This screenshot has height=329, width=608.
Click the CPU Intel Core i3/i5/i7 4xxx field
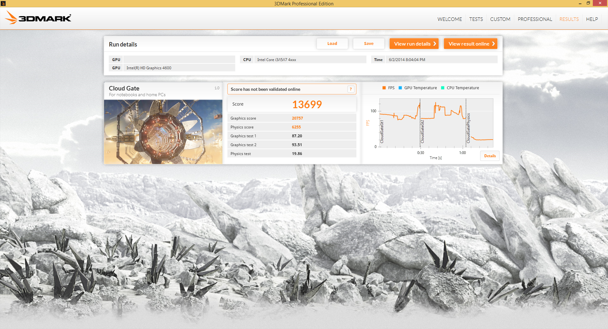click(x=310, y=59)
